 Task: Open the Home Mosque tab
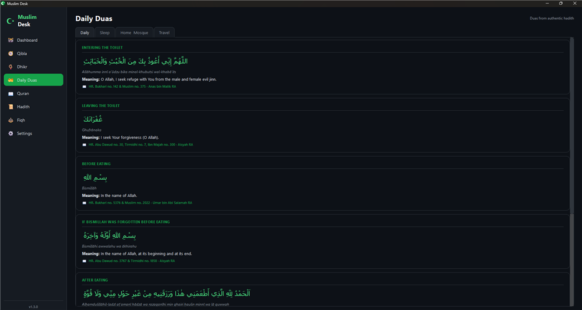pyautogui.click(x=134, y=33)
